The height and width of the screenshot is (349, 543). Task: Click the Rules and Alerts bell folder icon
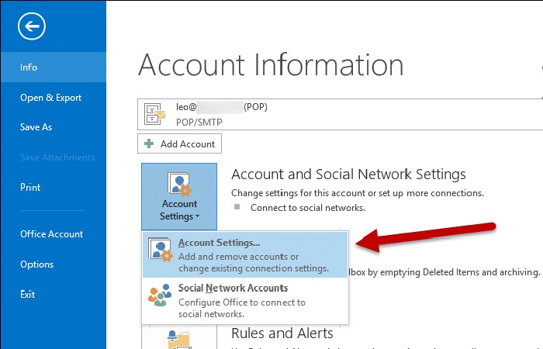point(179,340)
